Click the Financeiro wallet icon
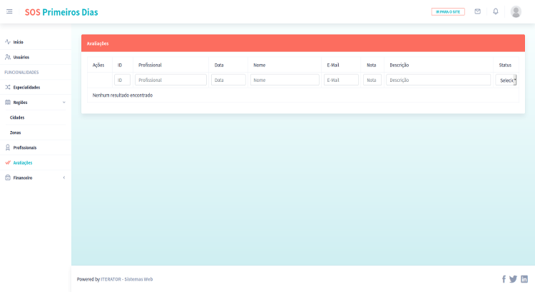 8,177
